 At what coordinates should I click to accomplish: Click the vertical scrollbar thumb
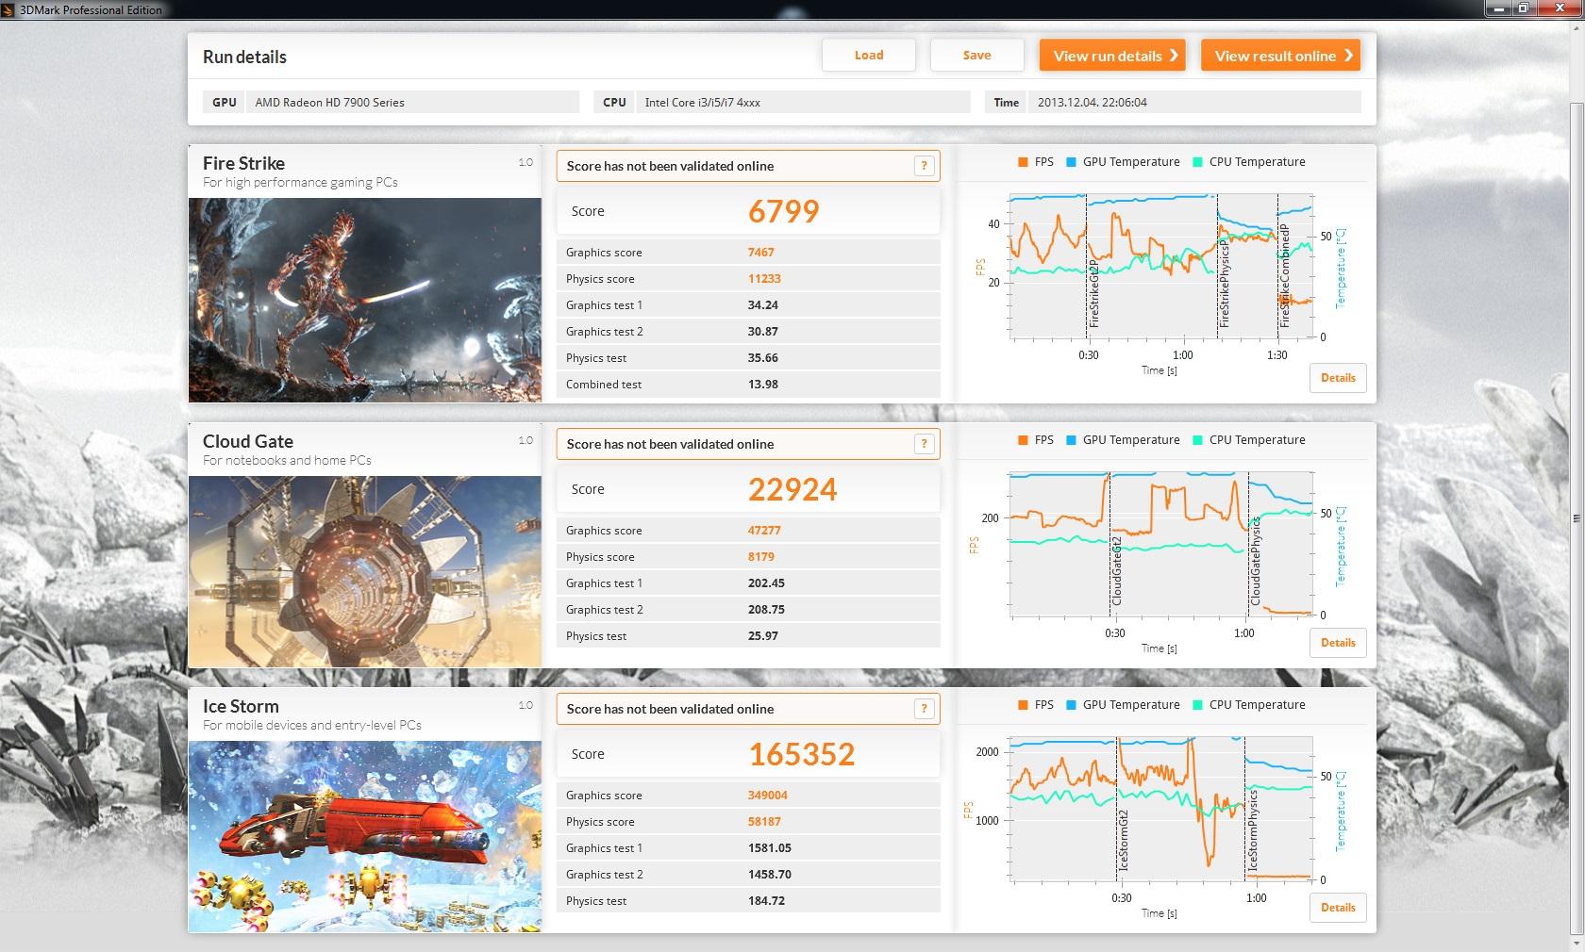(x=1577, y=518)
